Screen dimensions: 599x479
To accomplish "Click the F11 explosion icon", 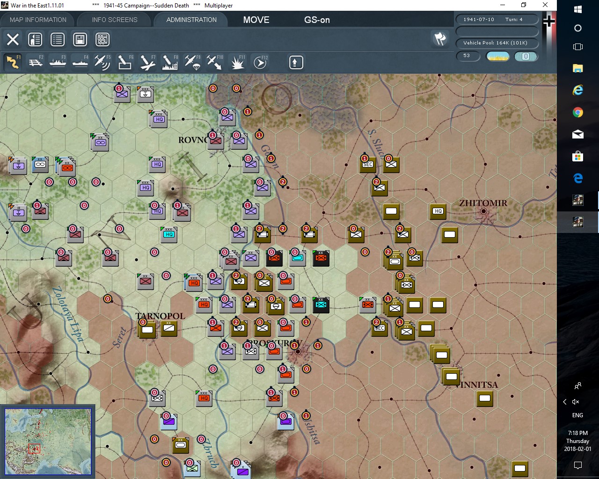I will click(237, 62).
